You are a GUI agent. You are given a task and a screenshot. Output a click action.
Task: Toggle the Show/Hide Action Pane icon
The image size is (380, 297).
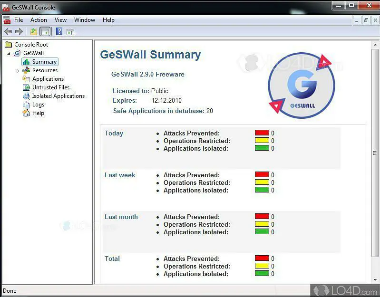tap(70, 32)
